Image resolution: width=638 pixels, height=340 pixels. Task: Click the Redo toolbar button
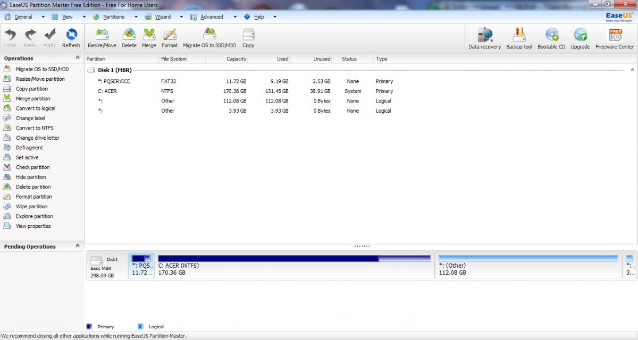click(30, 38)
